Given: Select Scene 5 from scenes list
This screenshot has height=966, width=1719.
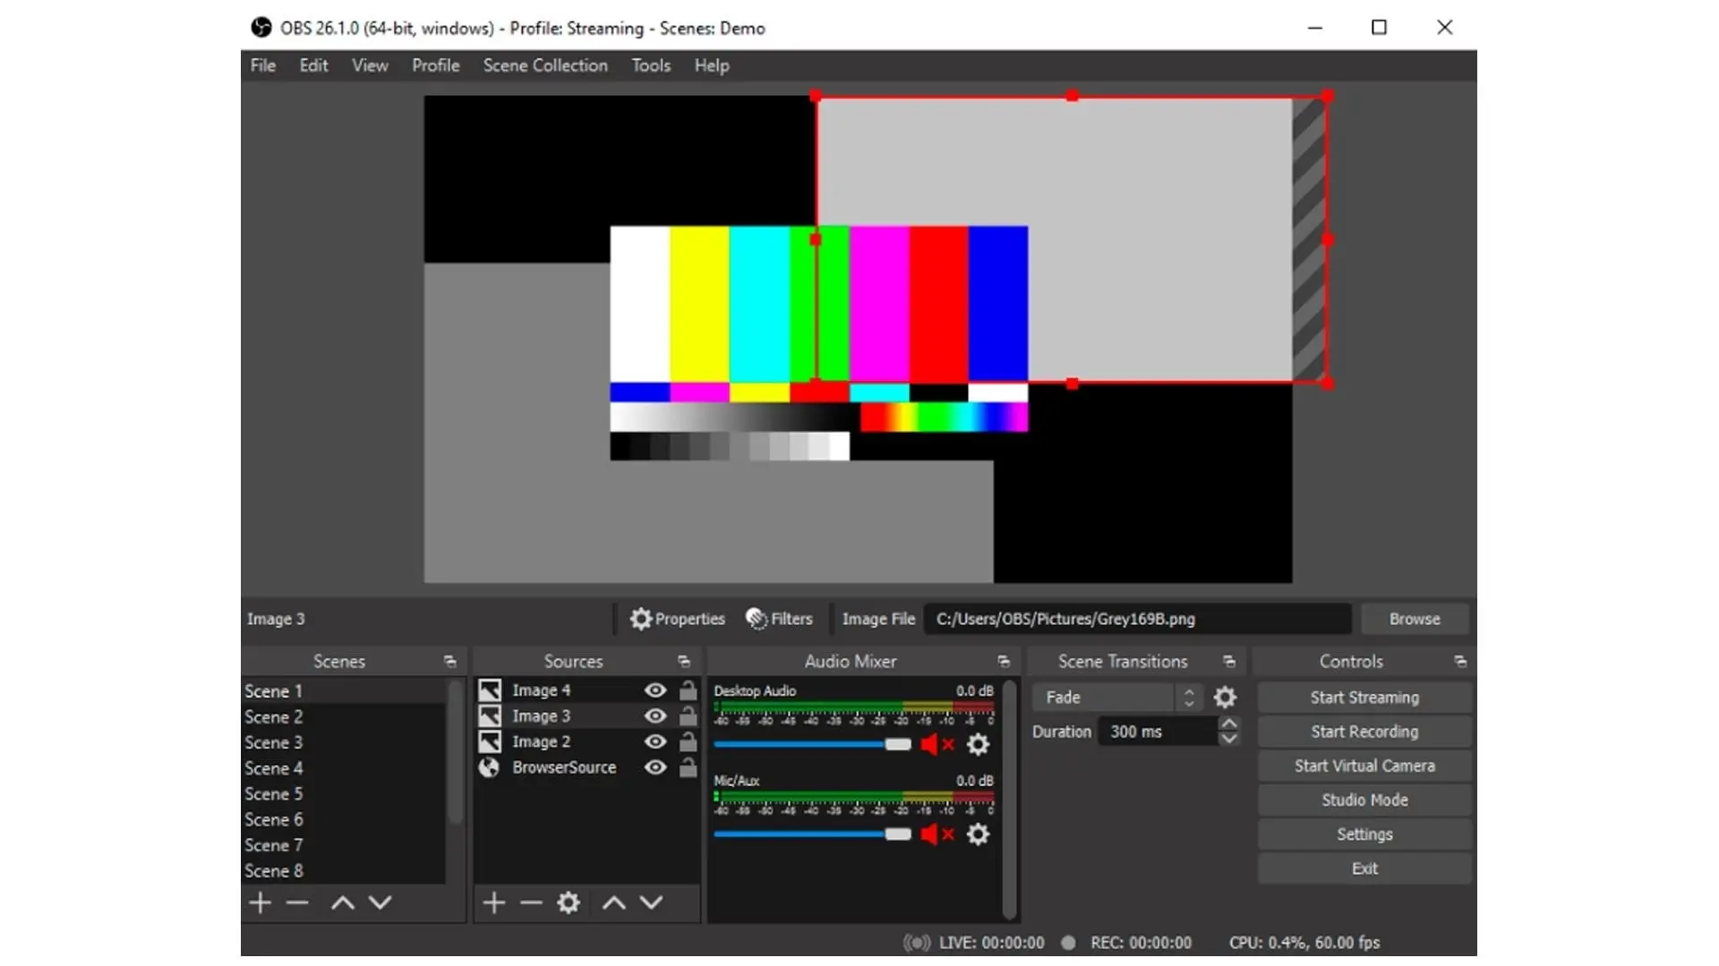Looking at the screenshot, I should point(273,792).
